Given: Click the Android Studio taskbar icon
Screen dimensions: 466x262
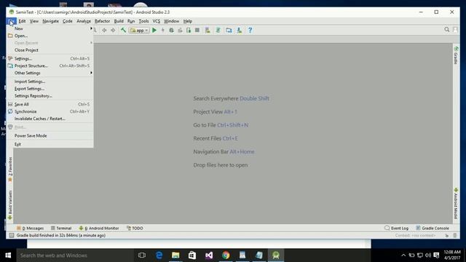Looking at the screenshot, I should [276, 255].
